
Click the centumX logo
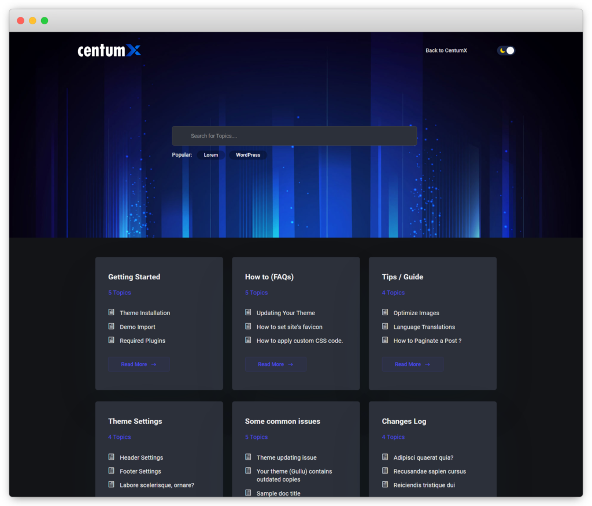point(109,50)
